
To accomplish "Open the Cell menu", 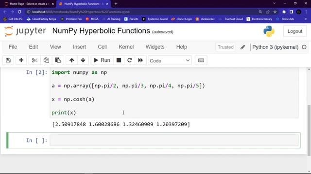I will point(103,47).
